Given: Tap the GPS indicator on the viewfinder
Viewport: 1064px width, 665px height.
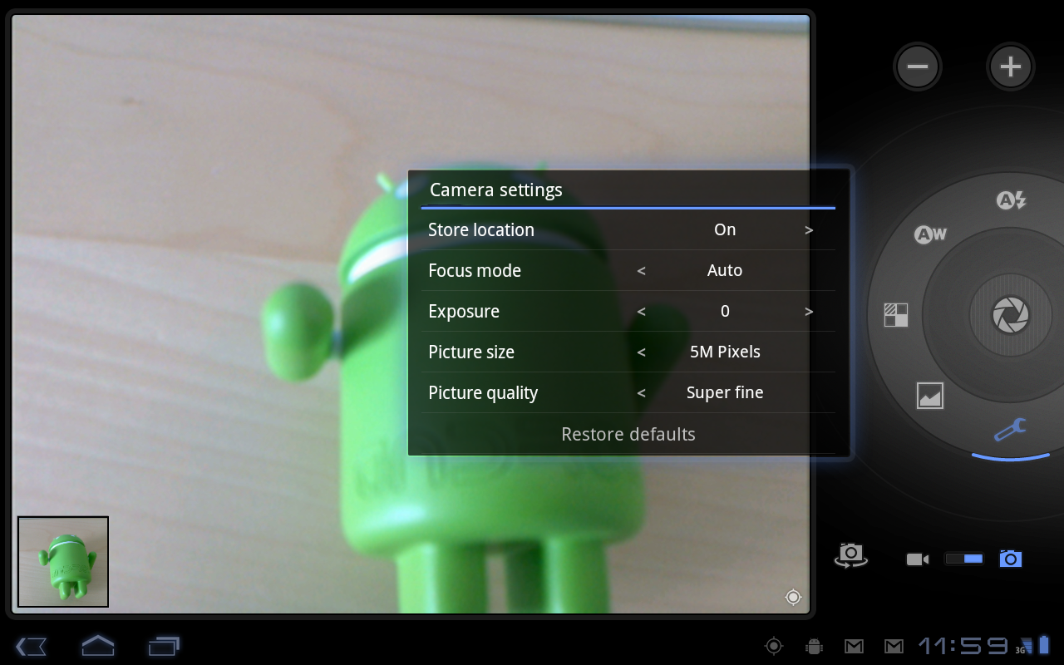Looking at the screenshot, I should point(793,597).
